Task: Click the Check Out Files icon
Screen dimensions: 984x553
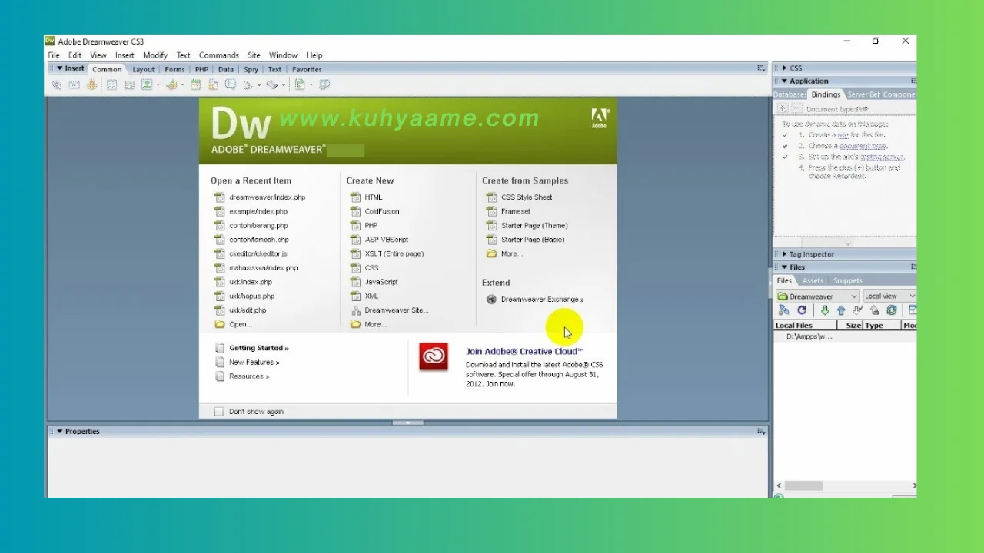Action: pos(857,310)
